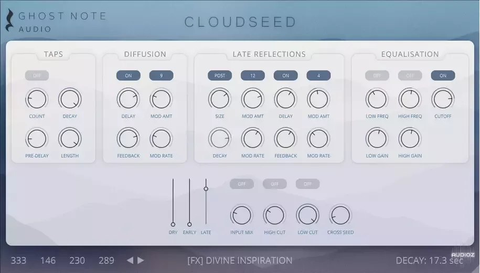Toggle the OFF switch above HIGH CUT
Image resolution: width=480 pixels, height=273 pixels.
[x=274, y=184]
